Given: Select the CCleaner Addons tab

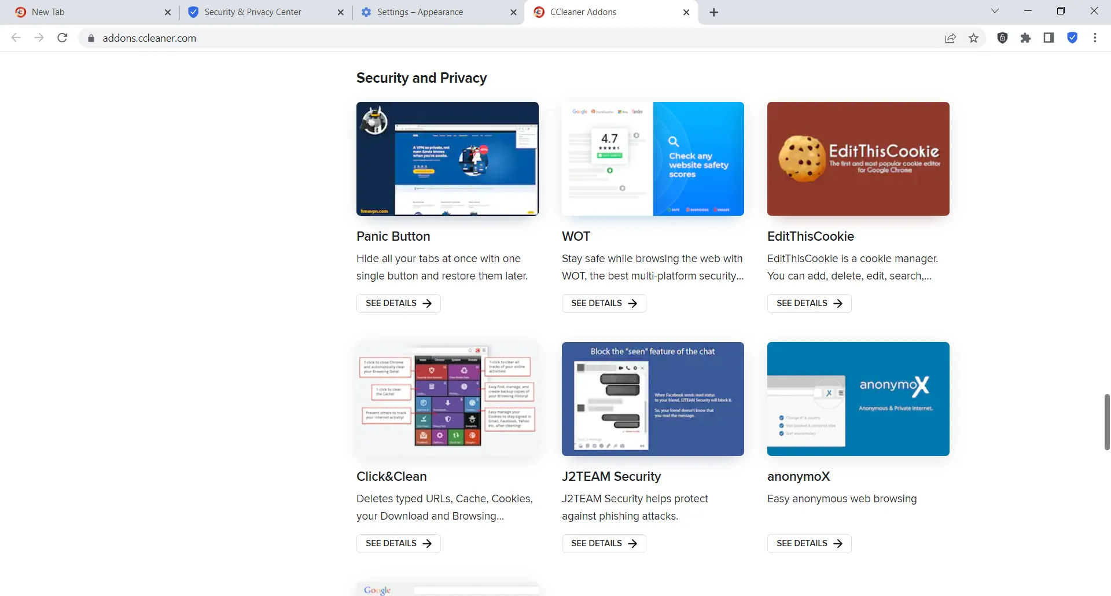Looking at the screenshot, I should pyautogui.click(x=610, y=12).
